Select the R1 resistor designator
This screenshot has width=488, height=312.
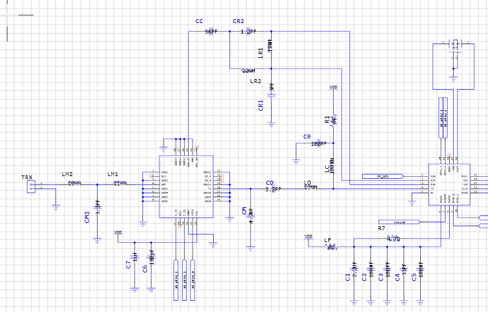[327, 119]
